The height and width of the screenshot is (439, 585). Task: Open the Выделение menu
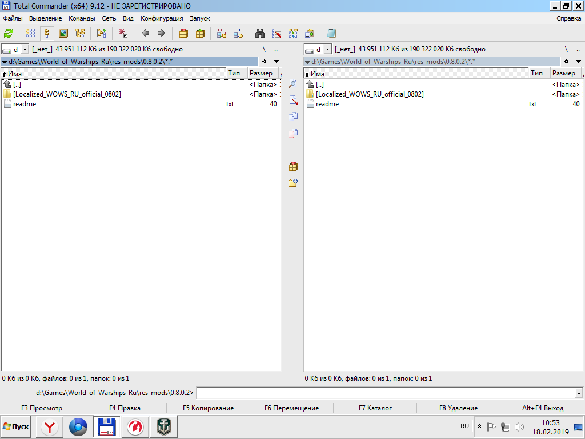(x=46, y=18)
